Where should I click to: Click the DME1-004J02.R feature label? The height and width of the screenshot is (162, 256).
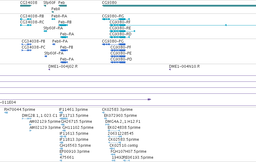click(63, 66)
